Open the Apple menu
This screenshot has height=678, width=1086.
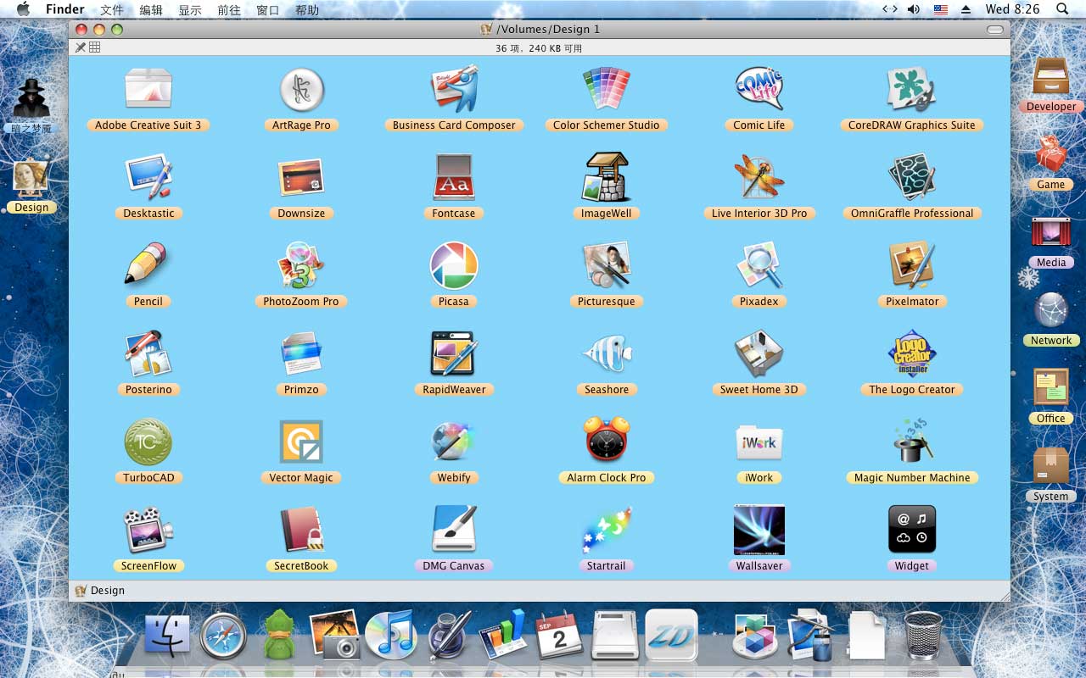click(x=23, y=9)
